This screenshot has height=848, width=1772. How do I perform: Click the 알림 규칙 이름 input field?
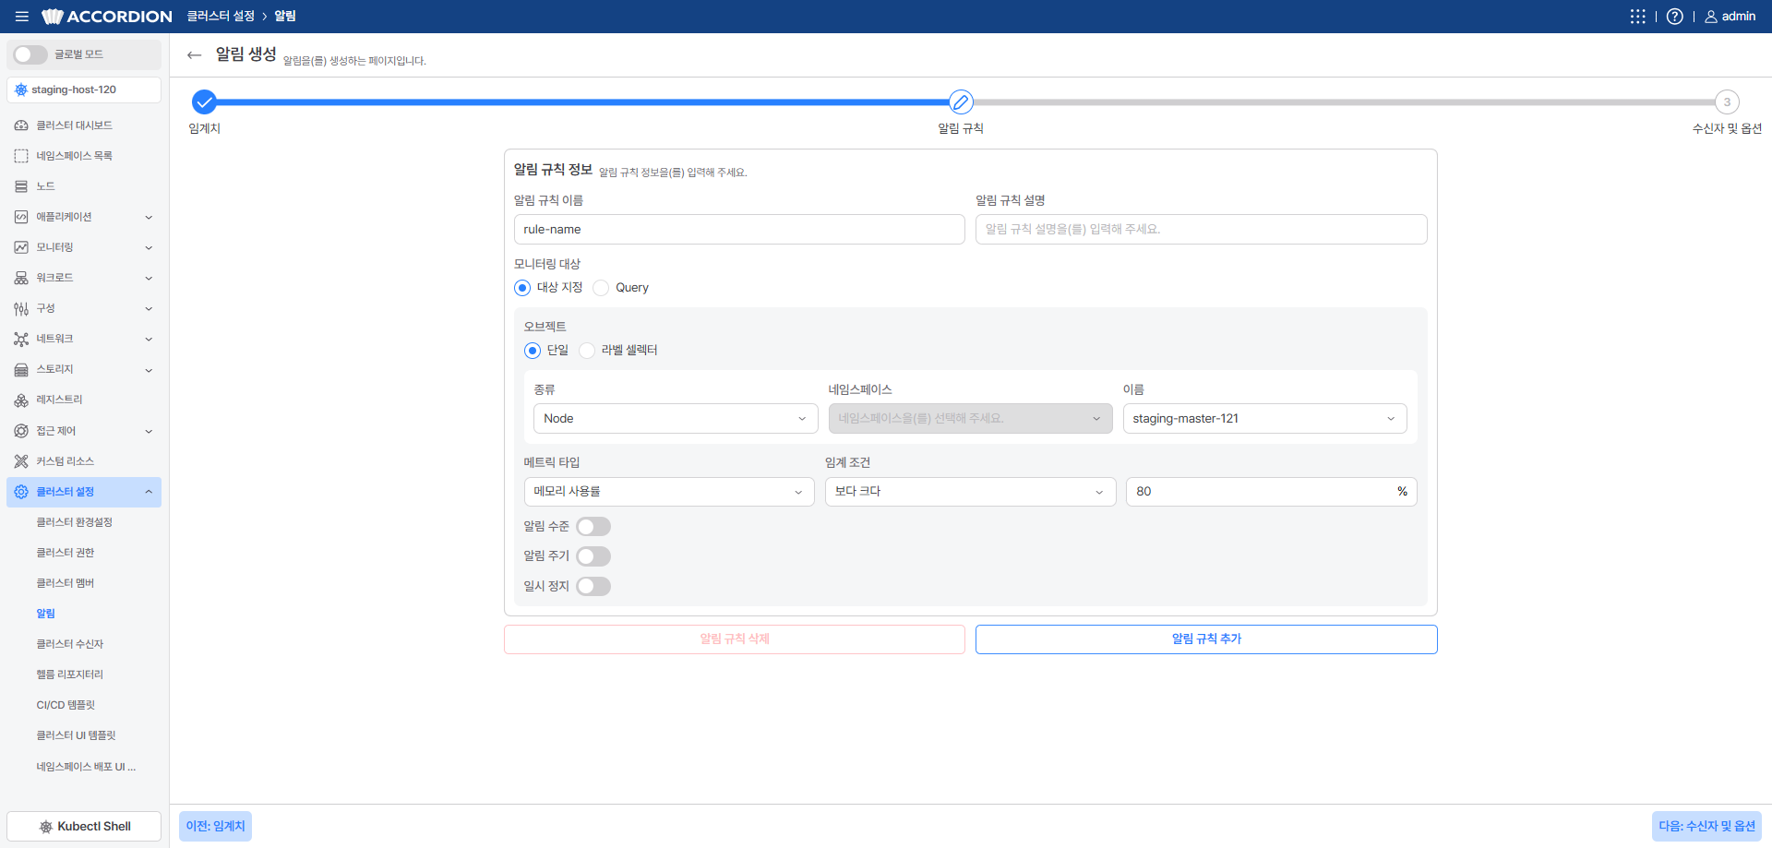[739, 229]
